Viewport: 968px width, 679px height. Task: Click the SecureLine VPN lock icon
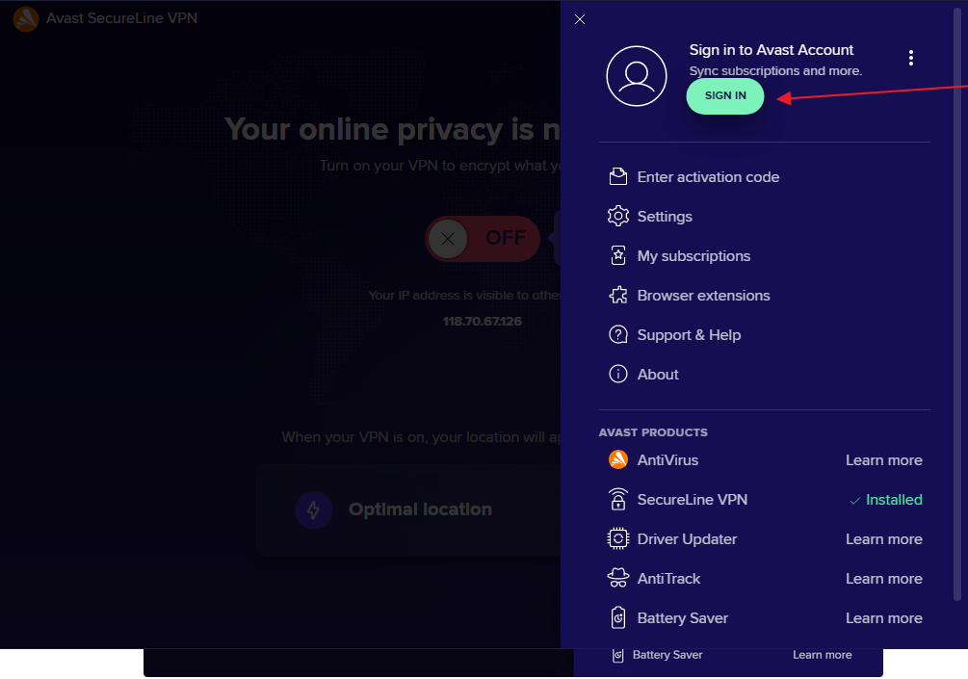click(x=618, y=500)
